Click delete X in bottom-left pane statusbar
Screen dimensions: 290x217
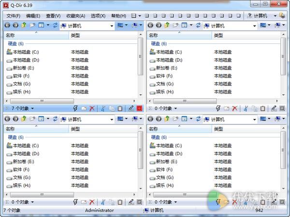pyautogui.click(x=92, y=202)
